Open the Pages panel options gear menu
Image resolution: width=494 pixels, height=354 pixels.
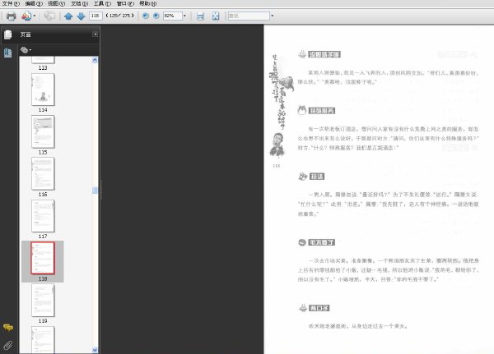26,49
